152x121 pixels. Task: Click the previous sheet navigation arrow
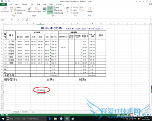4,112
